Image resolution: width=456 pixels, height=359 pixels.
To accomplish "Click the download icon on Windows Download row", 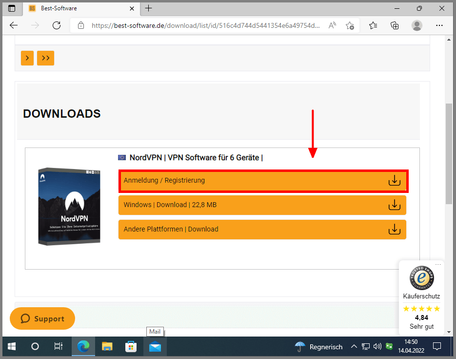I will click(x=394, y=205).
